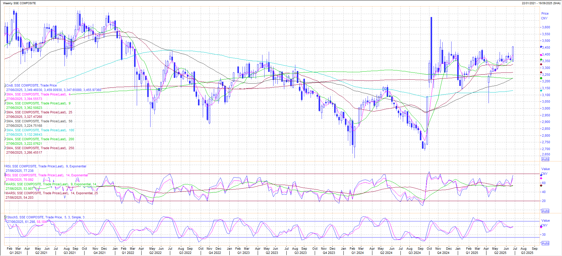Click the 'Q1 2021' quarter label
562x256 pixels.
click(16, 253)
